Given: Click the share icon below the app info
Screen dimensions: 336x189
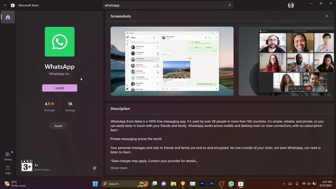Looking at the screenshot, I should coord(94,168).
